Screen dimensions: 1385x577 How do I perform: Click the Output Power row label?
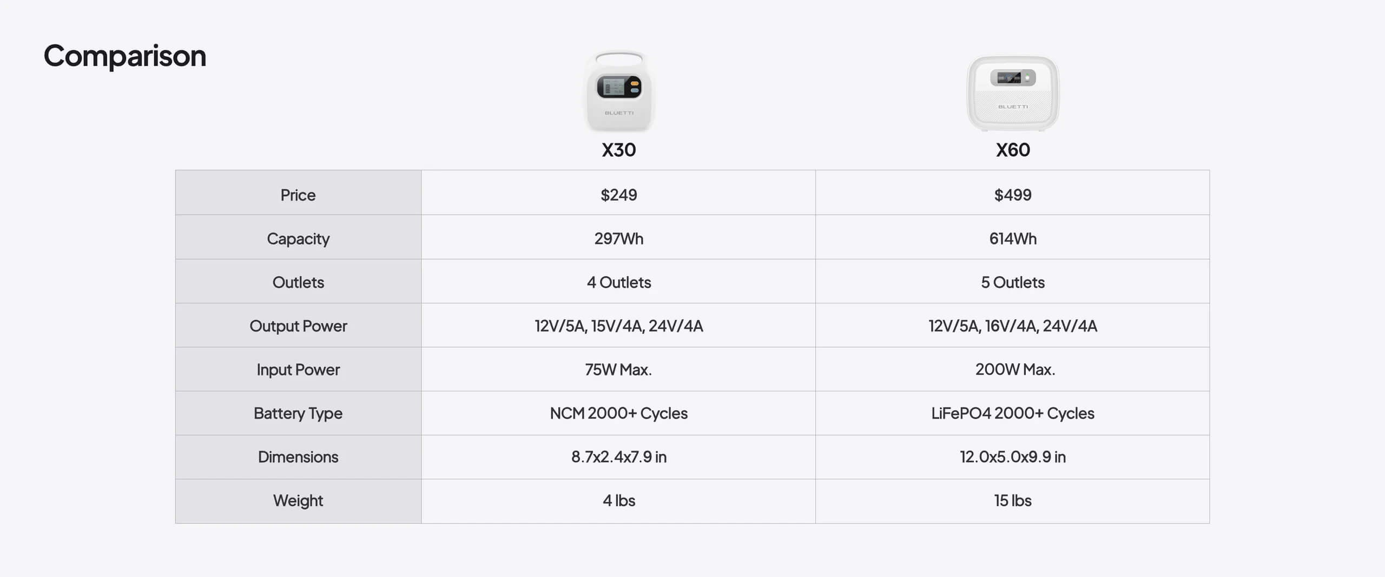tap(298, 326)
